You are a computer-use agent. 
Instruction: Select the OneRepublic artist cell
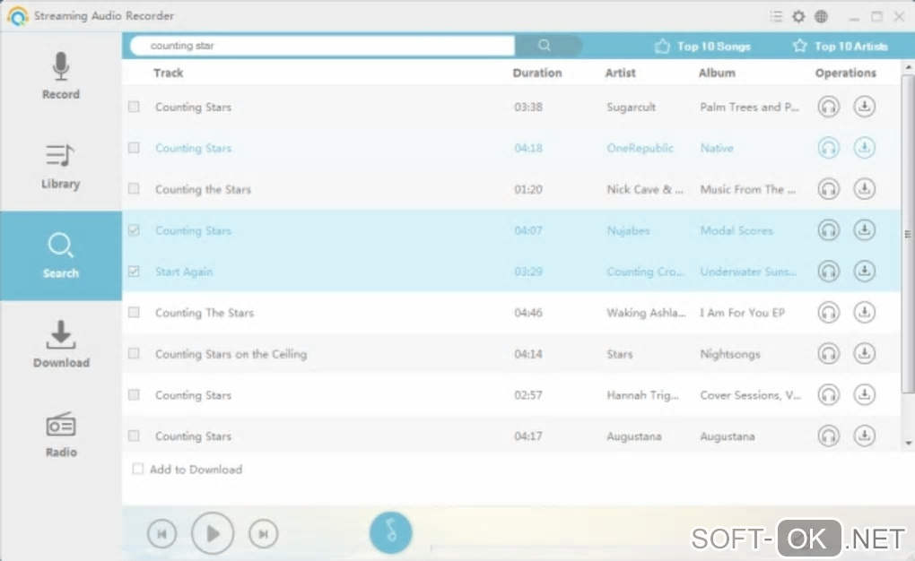tap(640, 148)
